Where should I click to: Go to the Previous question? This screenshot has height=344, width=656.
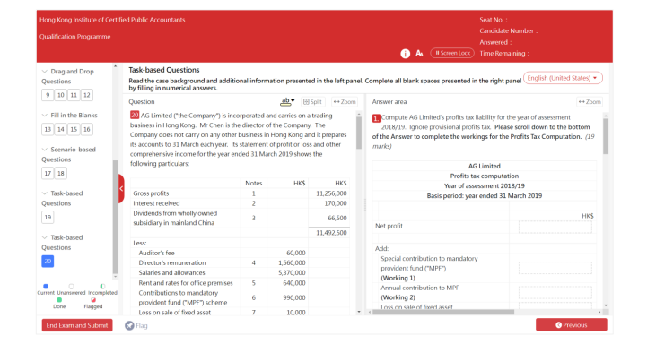571,325
